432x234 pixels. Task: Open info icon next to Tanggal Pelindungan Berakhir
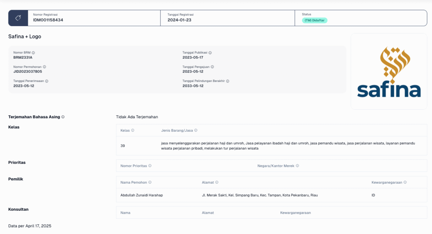point(227,81)
